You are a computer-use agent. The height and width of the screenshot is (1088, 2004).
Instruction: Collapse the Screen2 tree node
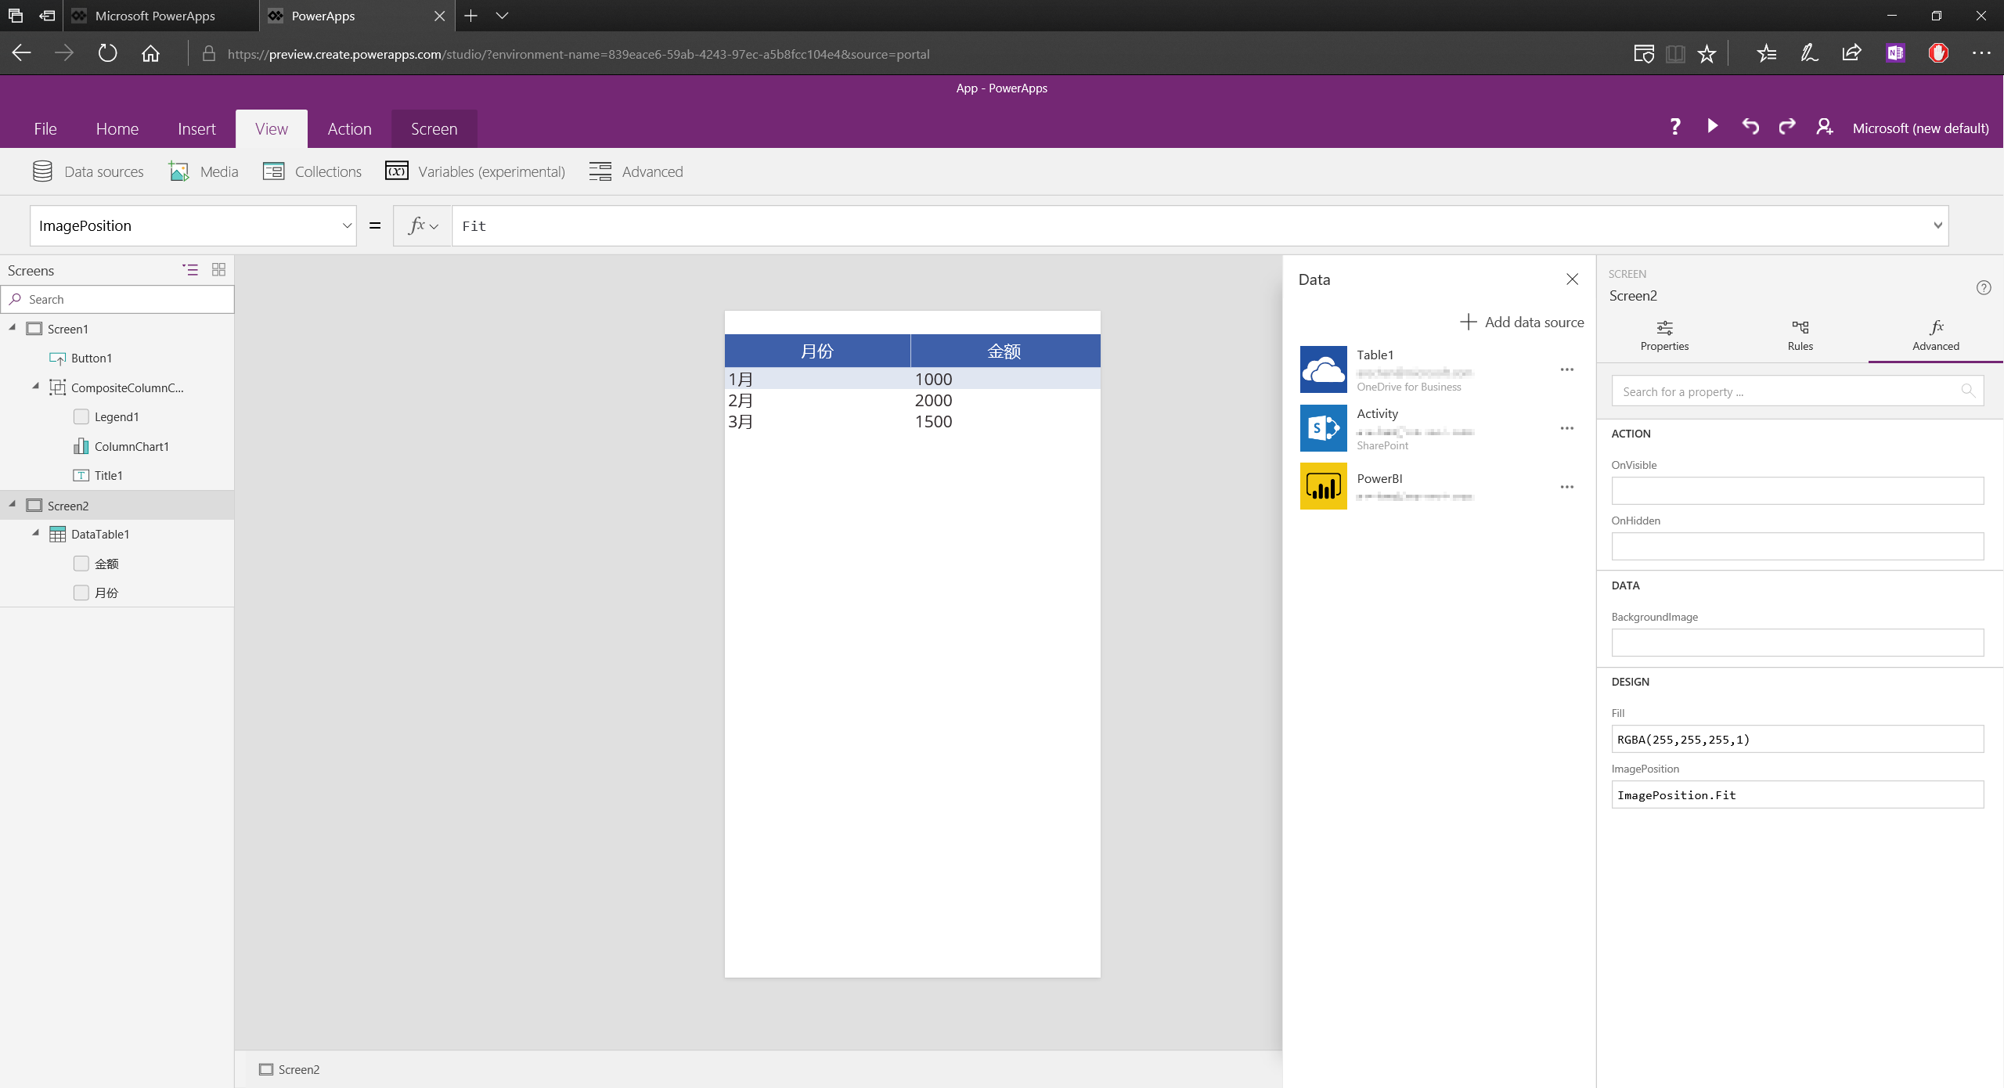click(13, 504)
